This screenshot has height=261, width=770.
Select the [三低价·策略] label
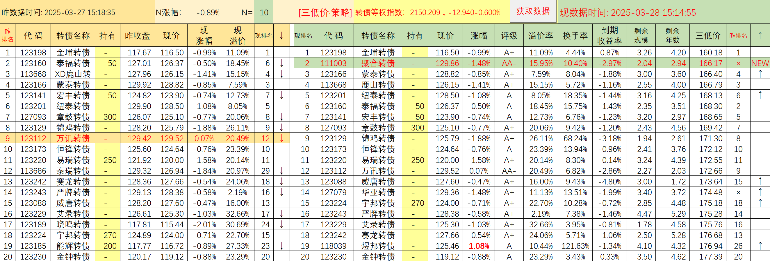tap(325, 12)
